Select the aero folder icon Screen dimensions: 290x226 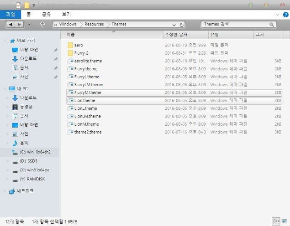point(70,45)
